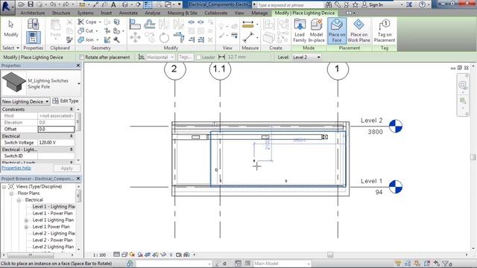Click the Tags... button in options bar
The width and height of the screenshot is (477, 268).
(x=186, y=57)
